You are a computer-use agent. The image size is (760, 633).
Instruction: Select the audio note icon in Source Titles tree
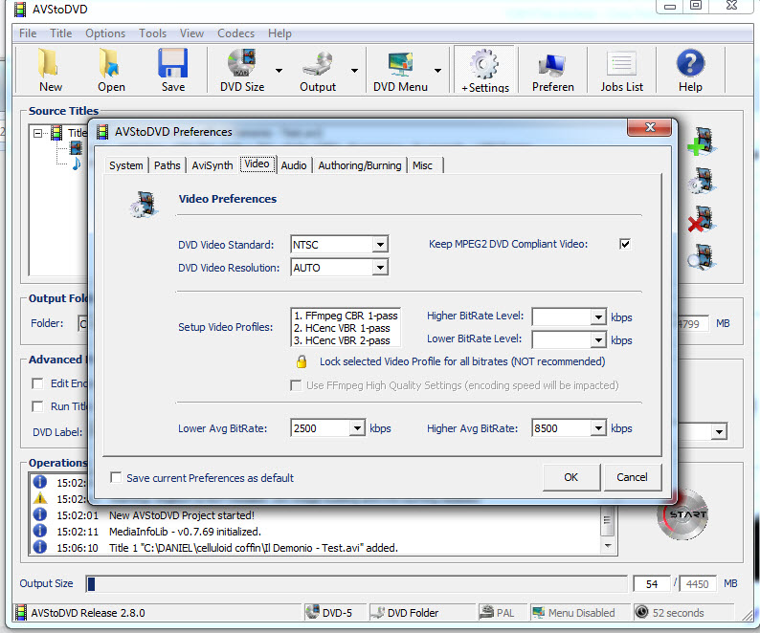77,164
